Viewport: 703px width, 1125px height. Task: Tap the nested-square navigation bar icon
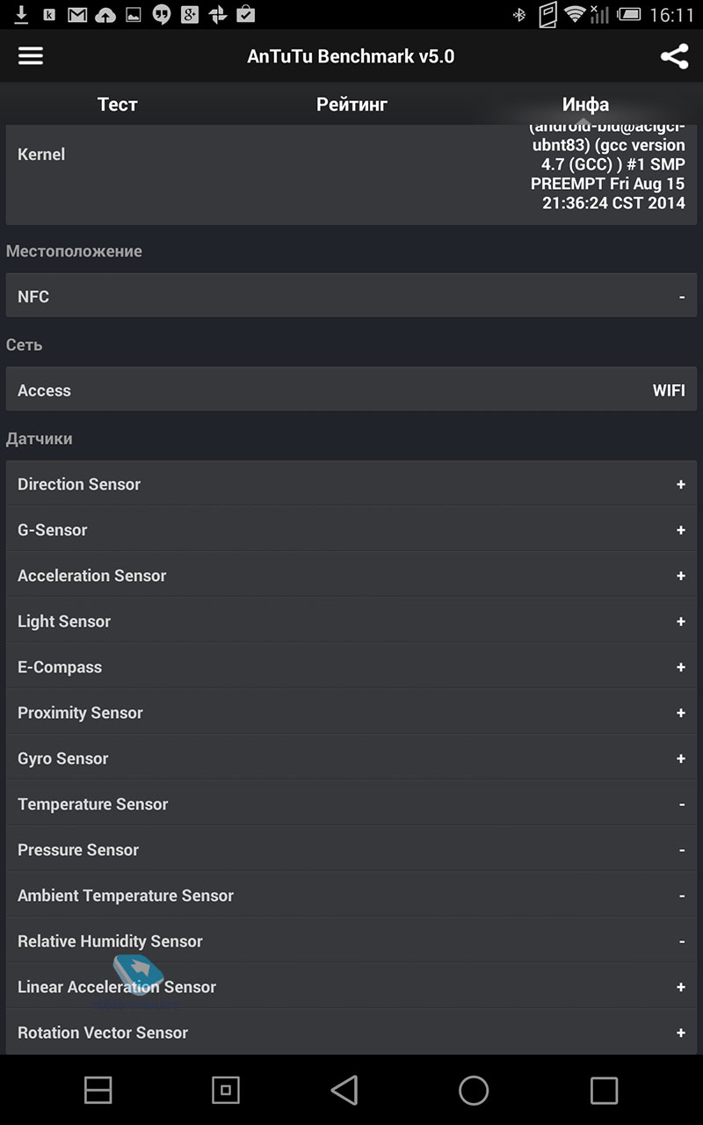click(226, 1090)
